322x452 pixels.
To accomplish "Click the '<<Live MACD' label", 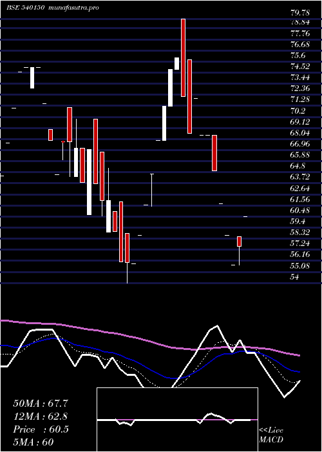I will coord(271,435).
